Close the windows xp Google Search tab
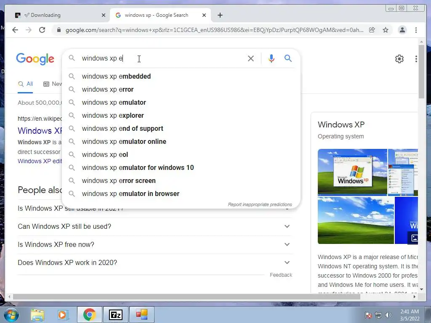Viewport: 431px width, 323px height. [204, 15]
